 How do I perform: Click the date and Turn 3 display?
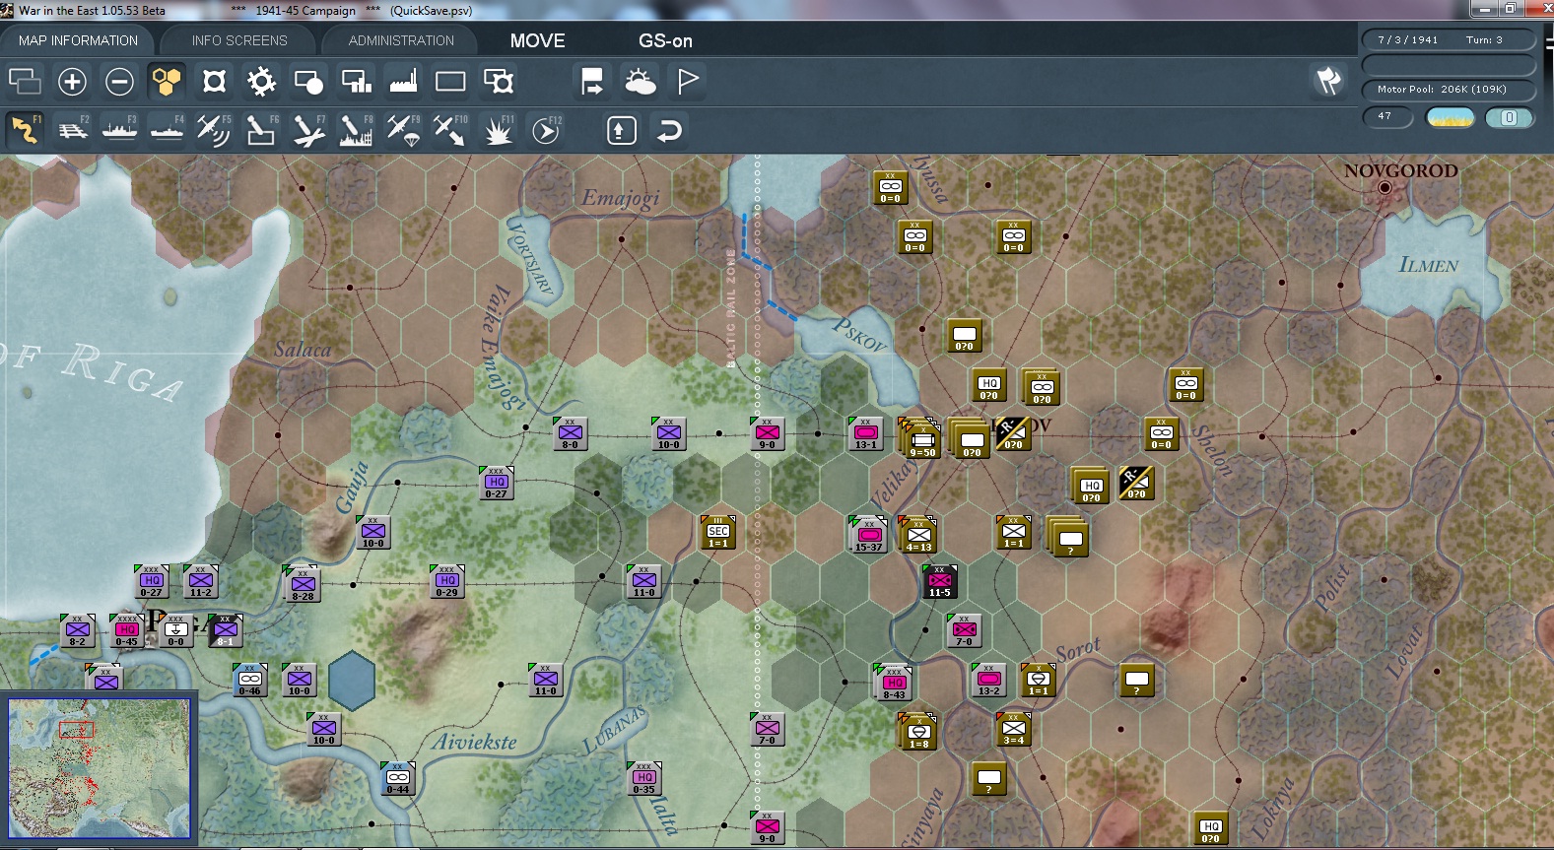tap(1449, 40)
